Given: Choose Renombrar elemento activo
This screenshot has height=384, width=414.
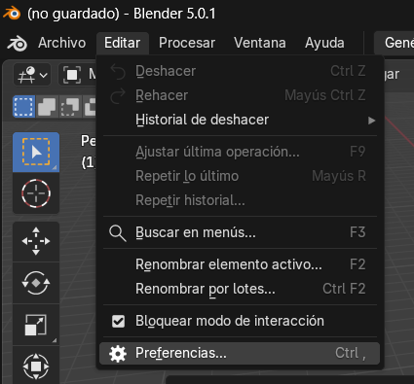Looking at the screenshot, I should coord(240,264).
